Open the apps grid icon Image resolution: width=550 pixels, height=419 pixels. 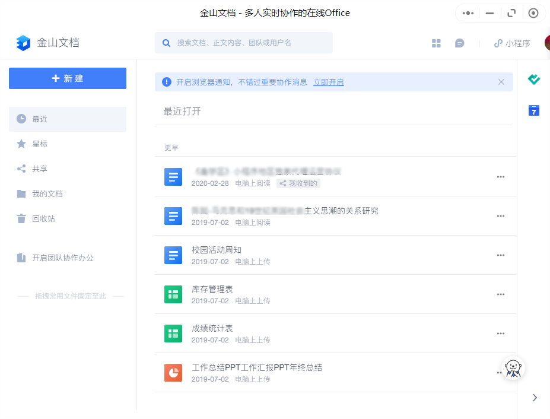pos(436,43)
